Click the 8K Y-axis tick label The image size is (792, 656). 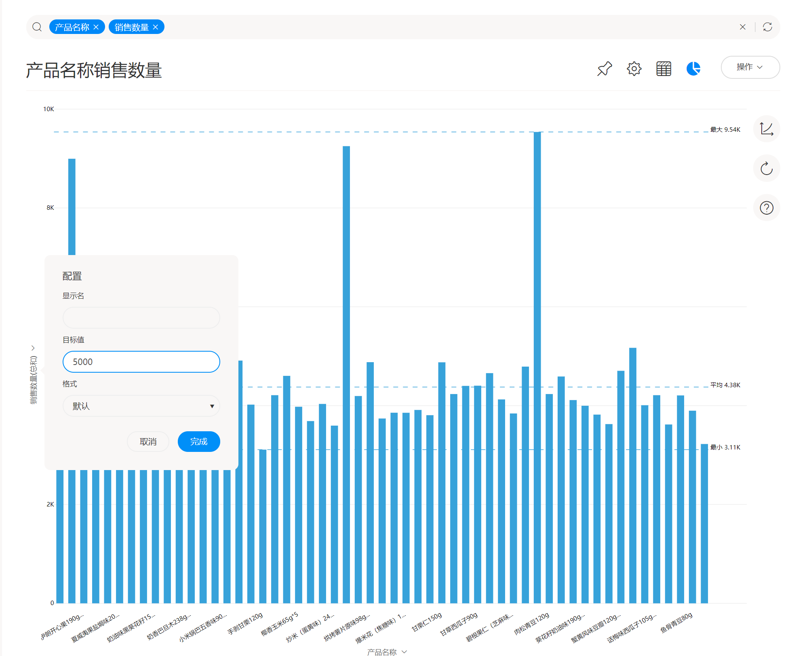(x=50, y=208)
